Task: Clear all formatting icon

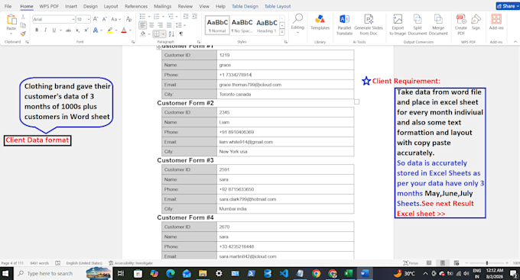Action: pyautogui.click(x=129, y=19)
